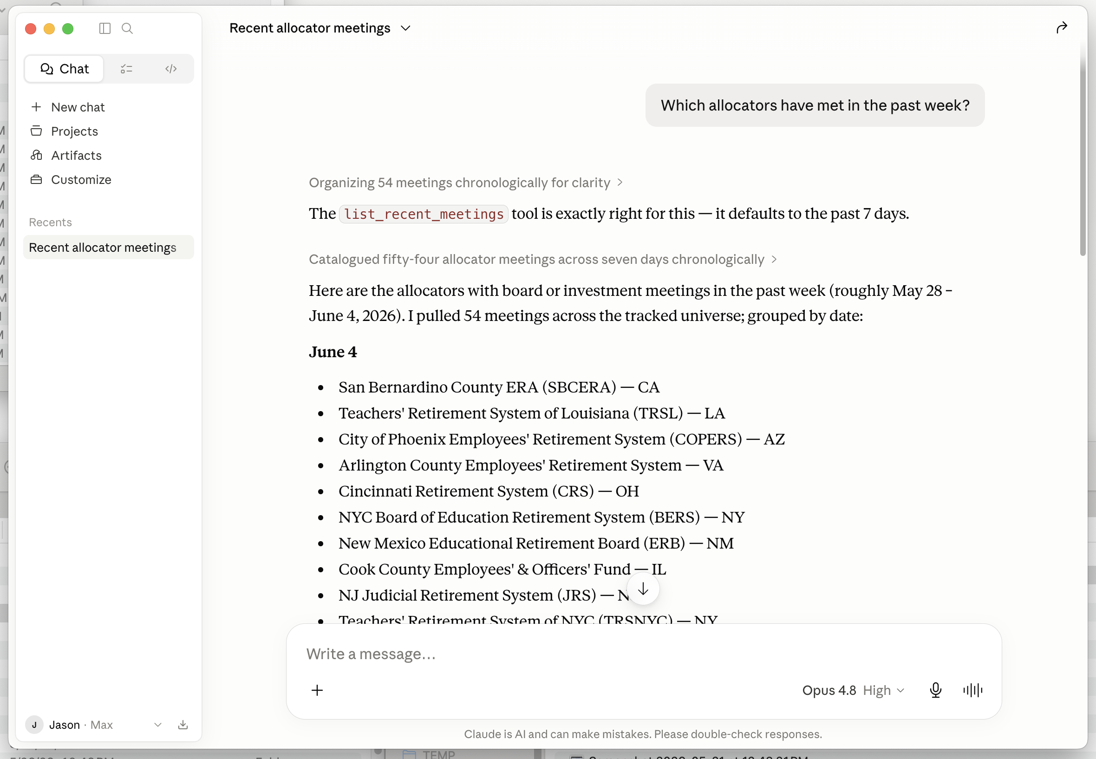Click 'NJ Judicial Retirement System (JRS)' entry
This screenshot has height=759, width=1096.
pyautogui.click(x=483, y=595)
